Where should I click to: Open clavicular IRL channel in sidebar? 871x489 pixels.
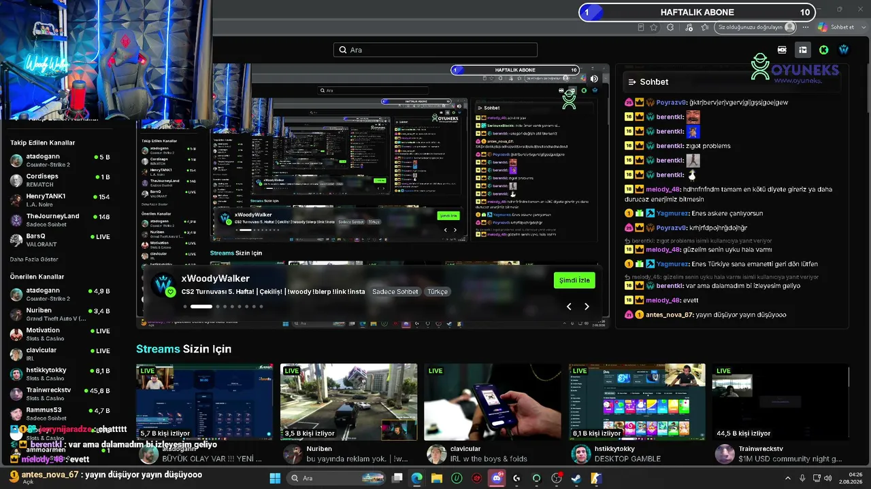coord(60,353)
